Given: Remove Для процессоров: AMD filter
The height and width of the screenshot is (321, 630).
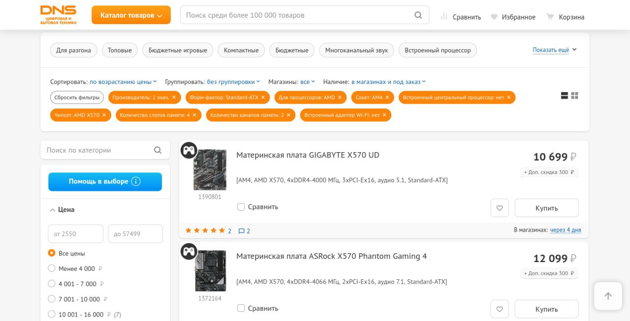Looking at the screenshot, I should pyautogui.click(x=340, y=97).
